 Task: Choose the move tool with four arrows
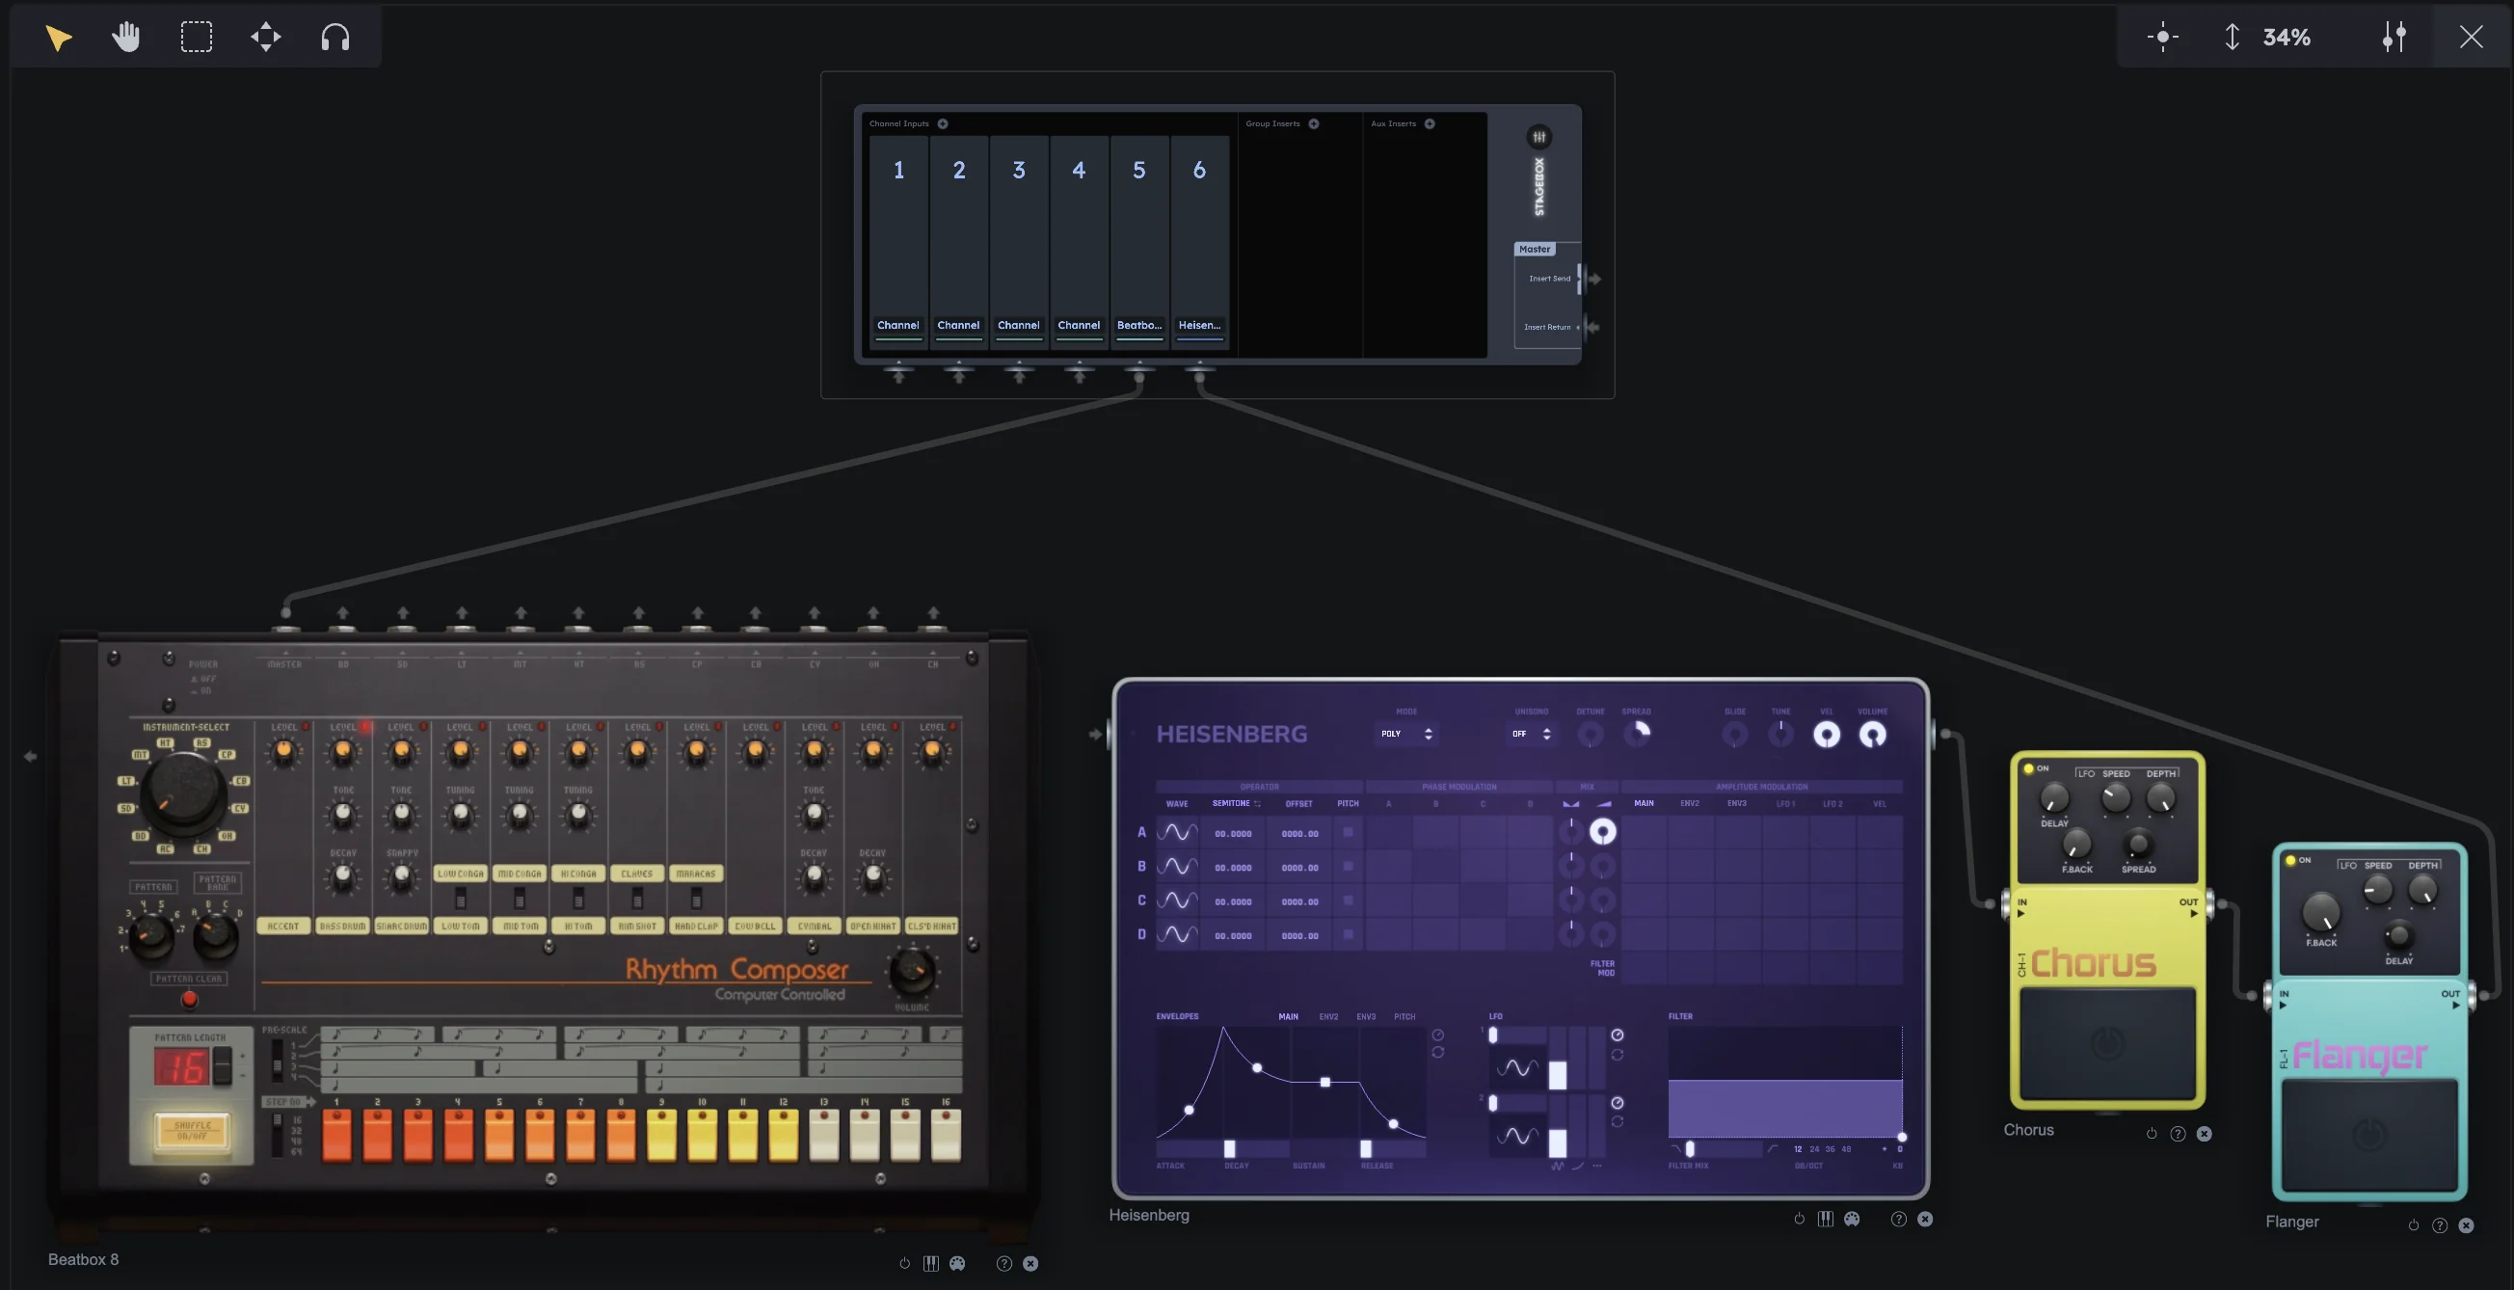pos(265,37)
